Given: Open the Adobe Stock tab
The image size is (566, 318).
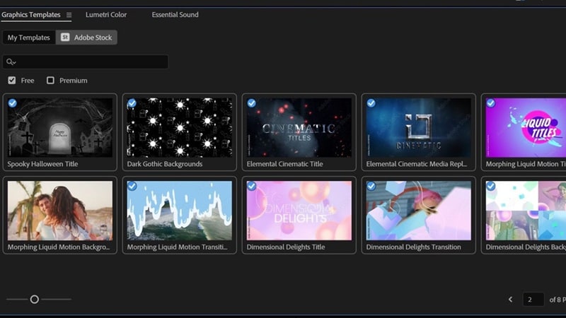Looking at the screenshot, I should tap(86, 37).
